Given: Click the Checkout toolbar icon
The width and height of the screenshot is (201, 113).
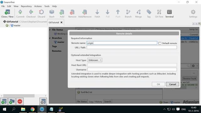Looking at the screenshot, I should click(31, 13).
